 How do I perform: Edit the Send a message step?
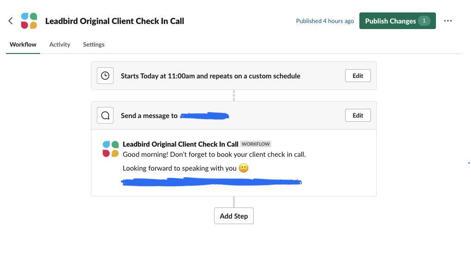pos(358,115)
